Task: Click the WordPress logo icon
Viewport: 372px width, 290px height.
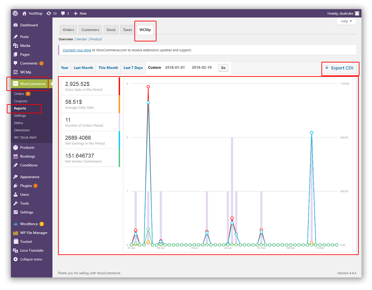Action: click(15, 13)
